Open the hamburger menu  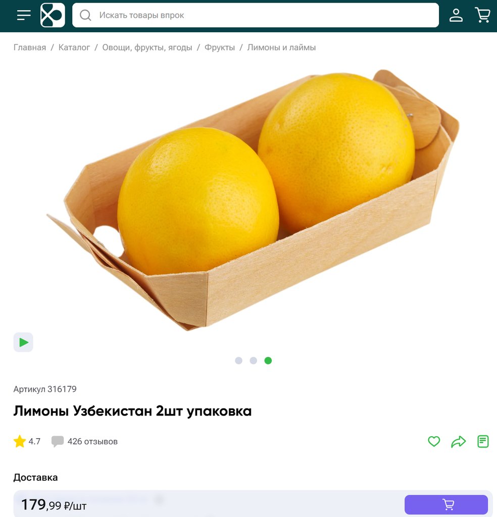tap(24, 15)
